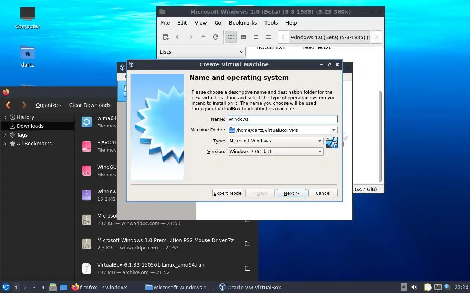The height and width of the screenshot is (293, 470).
Task: Open a new tab in file manager
Action: [166, 37]
